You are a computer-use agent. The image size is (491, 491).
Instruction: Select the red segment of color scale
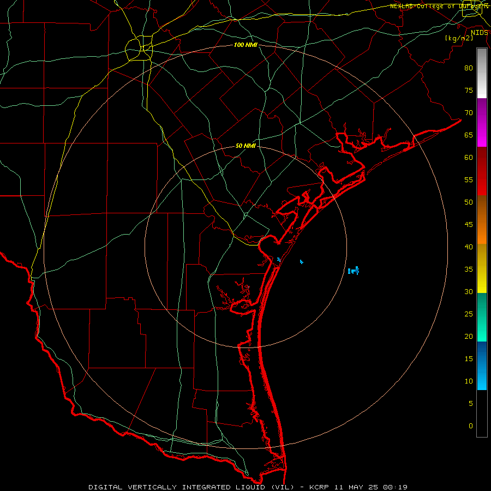(482, 171)
